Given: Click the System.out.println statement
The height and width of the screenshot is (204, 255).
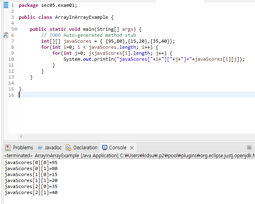Looking at the screenshot, I should click(154, 59).
